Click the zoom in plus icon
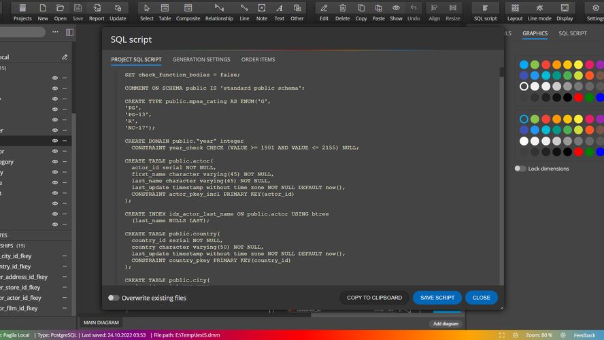This screenshot has width=604, height=340. (x=563, y=335)
